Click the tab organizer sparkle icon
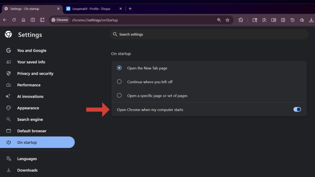The height and width of the screenshot is (177, 315). coord(42,20)
